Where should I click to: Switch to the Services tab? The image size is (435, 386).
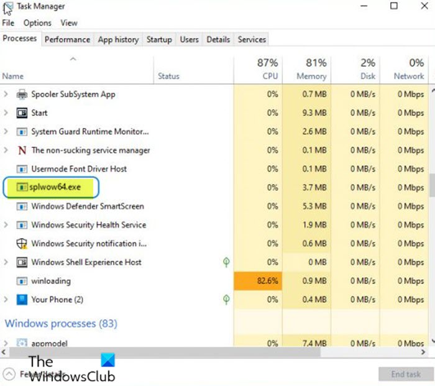coord(252,39)
